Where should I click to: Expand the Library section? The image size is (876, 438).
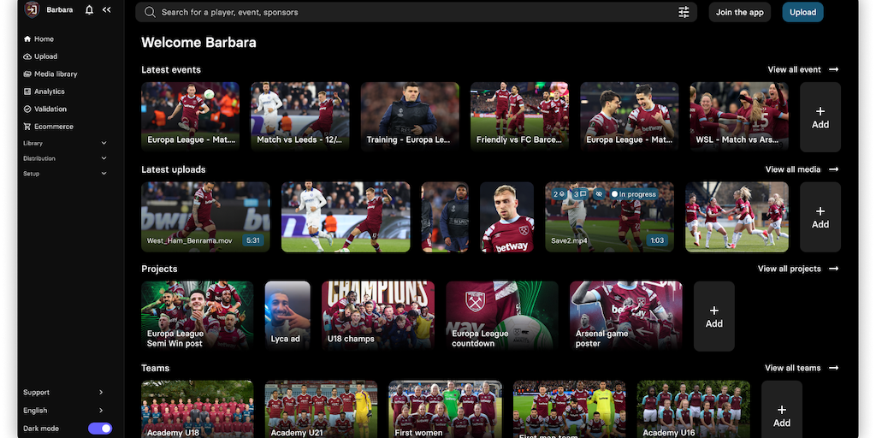tap(65, 143)
